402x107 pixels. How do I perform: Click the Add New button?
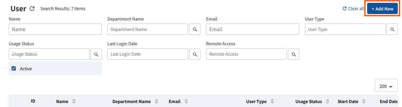tap(382, 9)
